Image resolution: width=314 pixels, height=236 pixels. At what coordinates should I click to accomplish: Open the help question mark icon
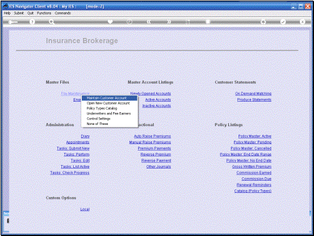coord(32,22)
